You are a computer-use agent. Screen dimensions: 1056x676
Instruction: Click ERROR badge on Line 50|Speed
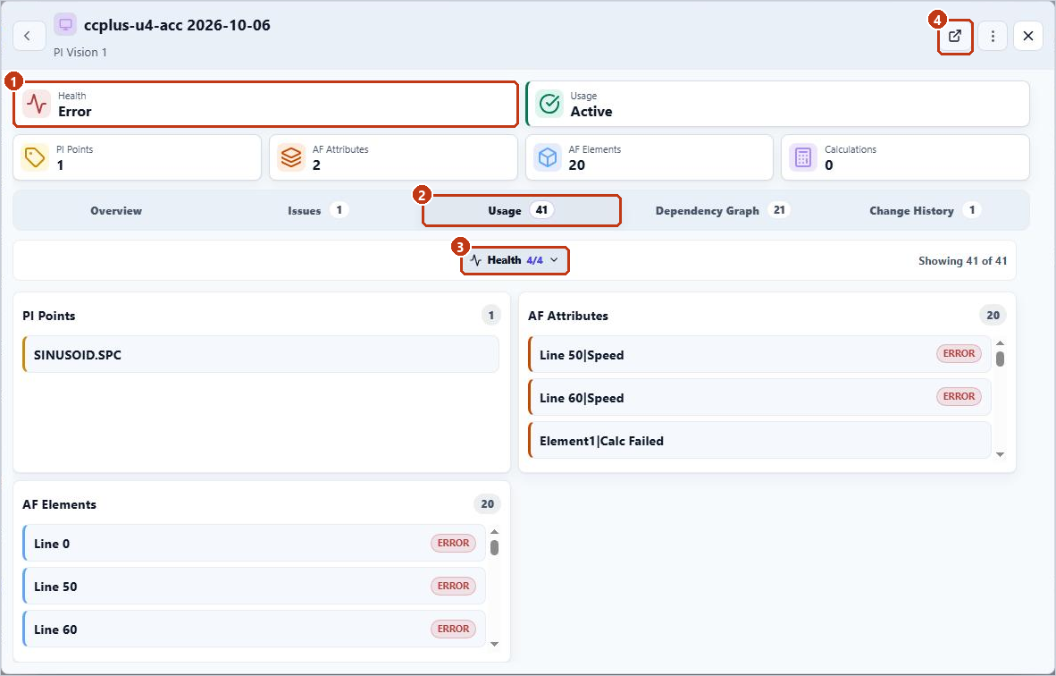[959, 354]
